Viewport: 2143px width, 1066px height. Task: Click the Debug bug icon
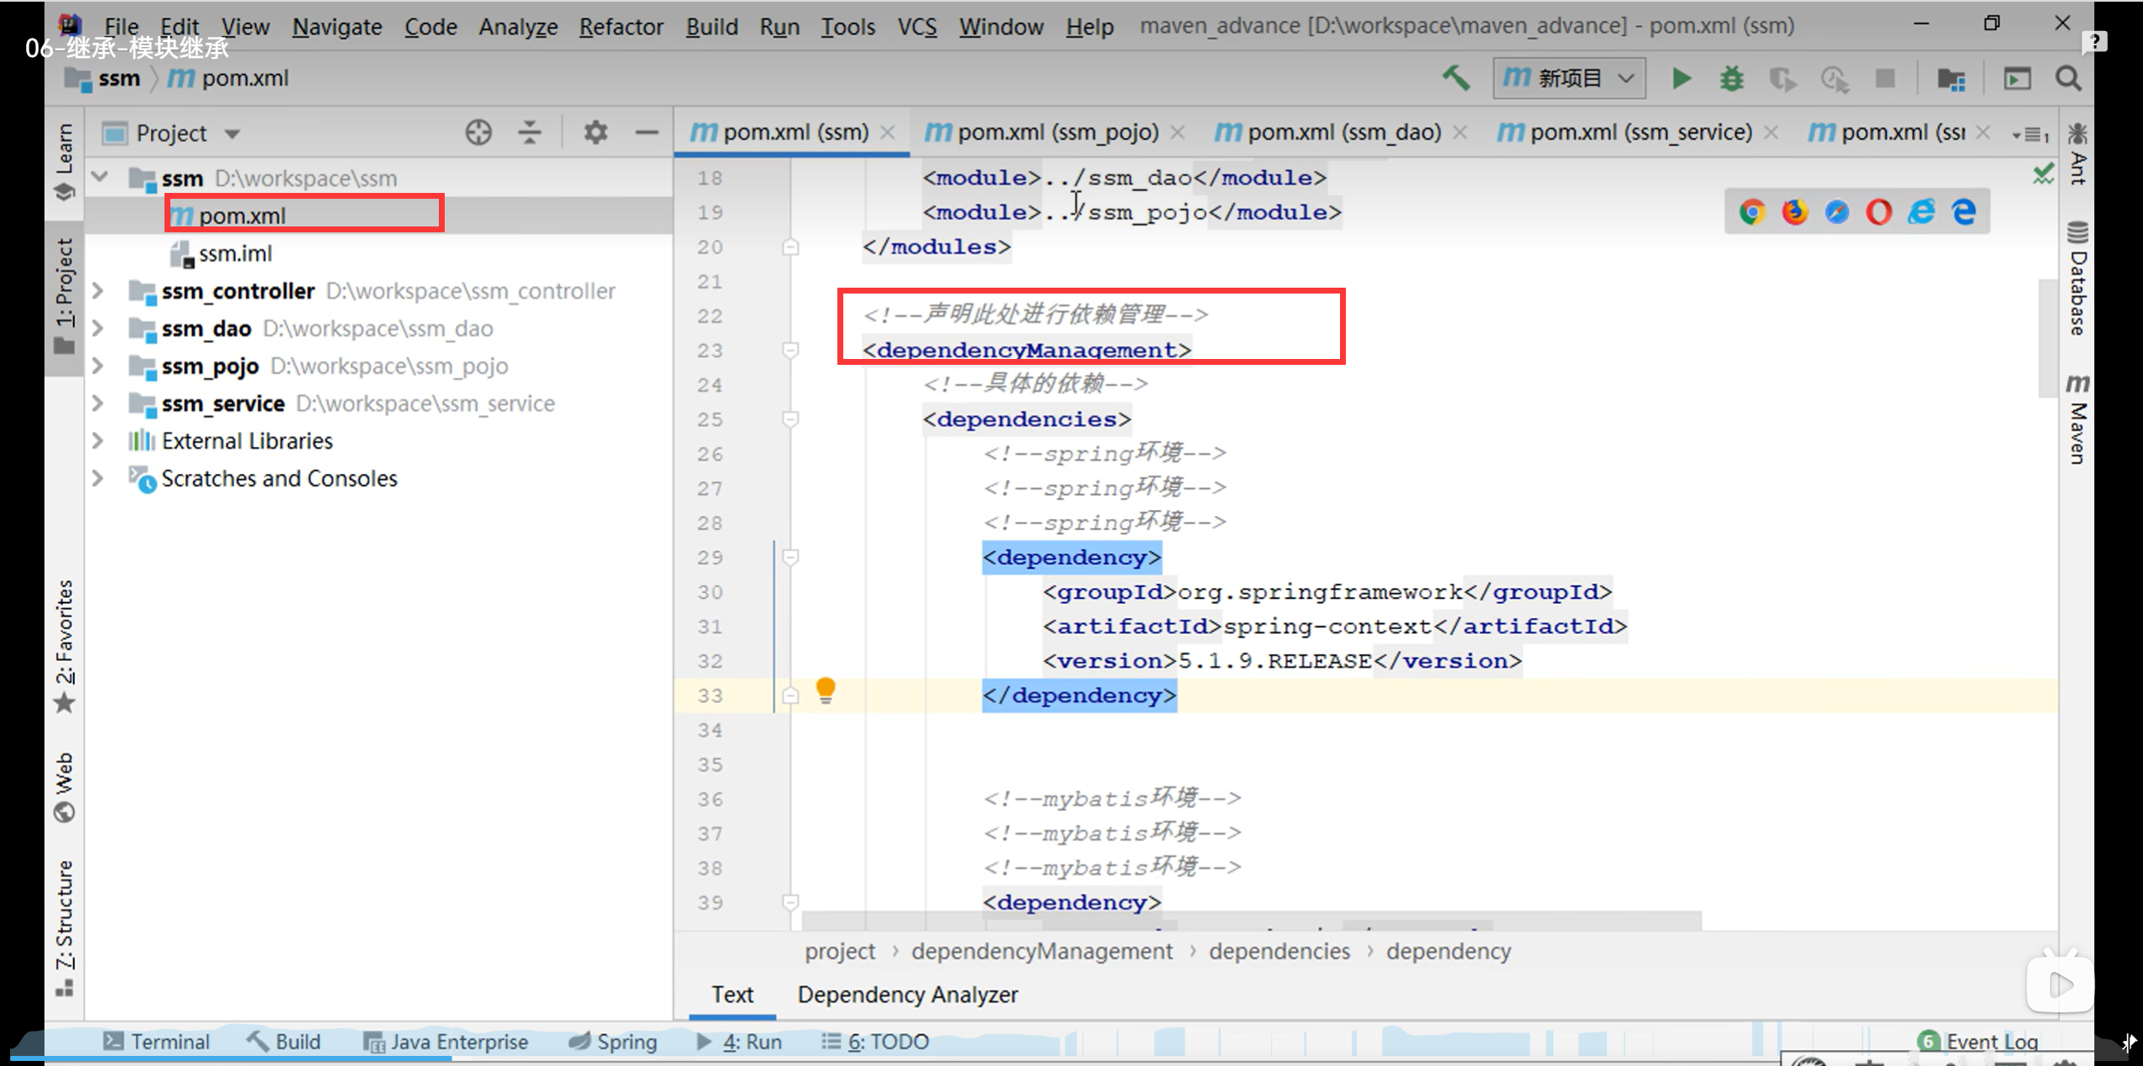coord(1731,79)
